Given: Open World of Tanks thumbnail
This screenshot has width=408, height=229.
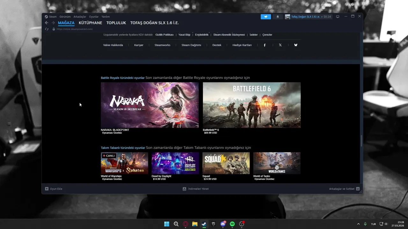Looking at the screenshot, I should [x=277, y=163].
